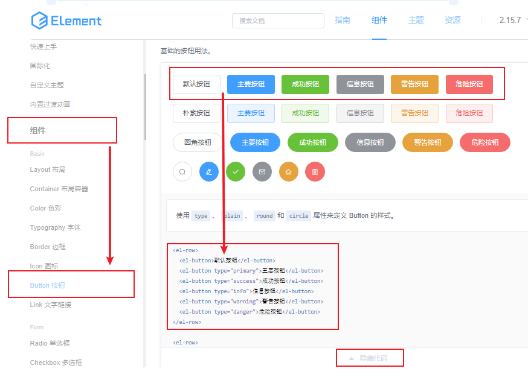Click the rounded blue 主要按钮
The width and height of the screenshot is (528, 380).
[256, 142]
